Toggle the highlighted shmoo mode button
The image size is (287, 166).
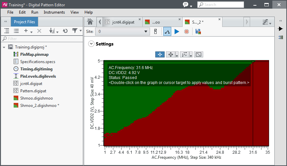pyautogui.click(x=167, y=32)
